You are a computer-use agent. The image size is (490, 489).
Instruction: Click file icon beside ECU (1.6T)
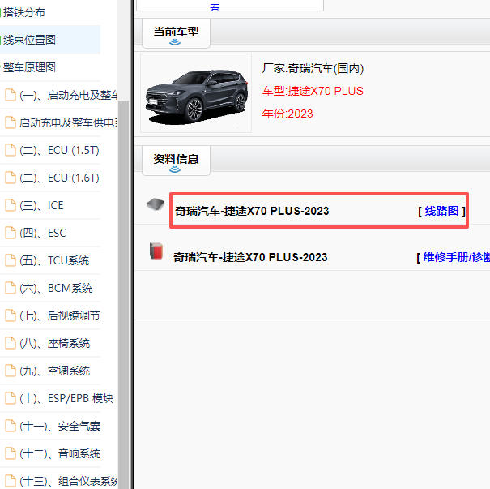pos(11,178)
